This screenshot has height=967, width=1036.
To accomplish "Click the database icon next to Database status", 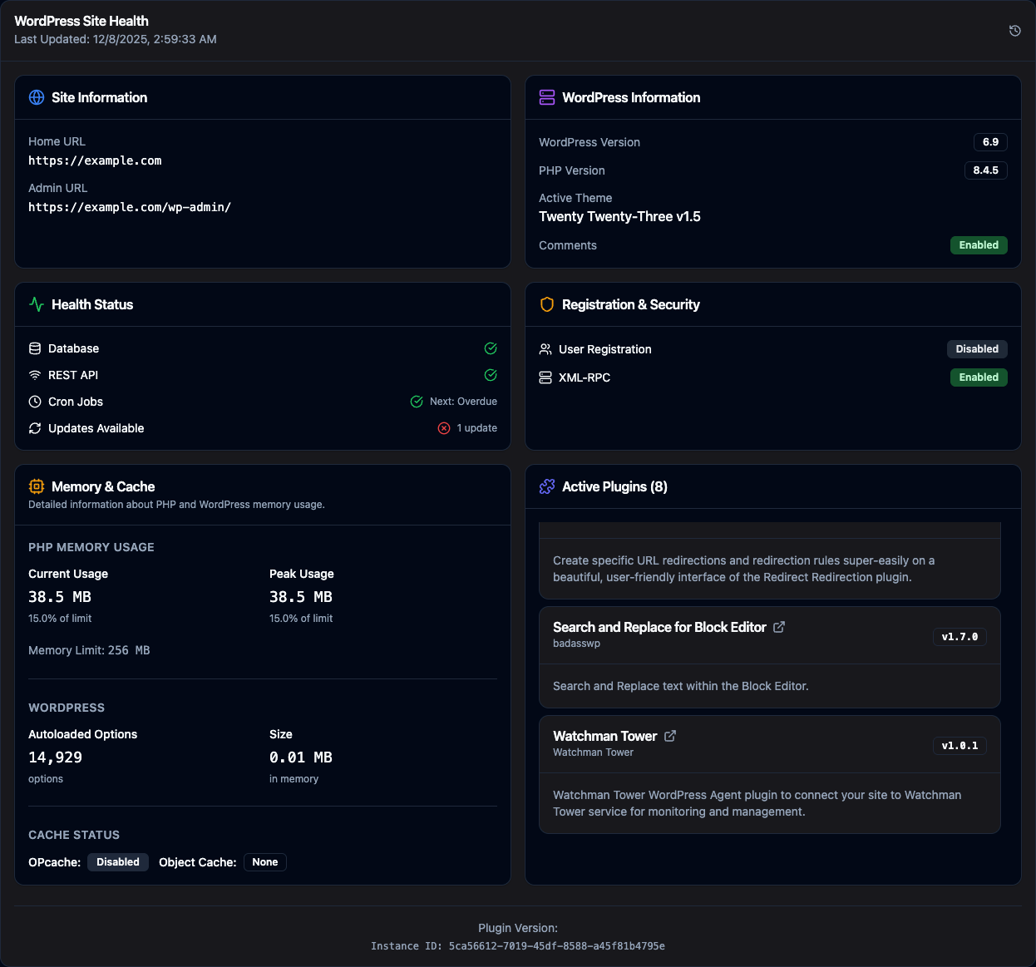I will 34,348.
